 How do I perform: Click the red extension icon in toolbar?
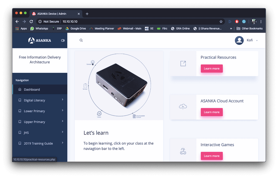pos(237,21)
